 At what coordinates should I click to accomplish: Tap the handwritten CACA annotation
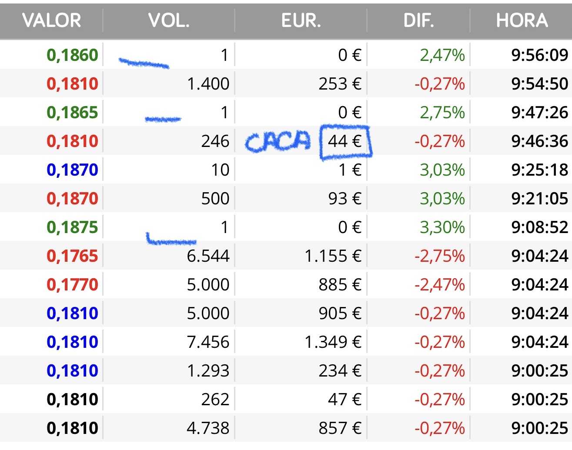pos(278,142)
